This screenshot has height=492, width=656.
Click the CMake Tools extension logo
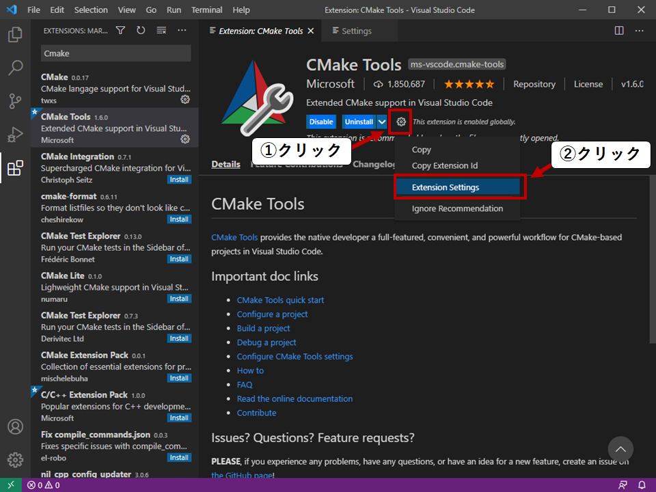click(256, 98)
